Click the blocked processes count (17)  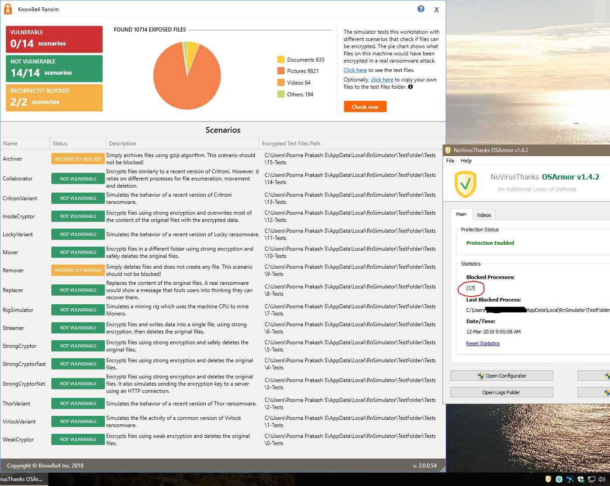470,288
